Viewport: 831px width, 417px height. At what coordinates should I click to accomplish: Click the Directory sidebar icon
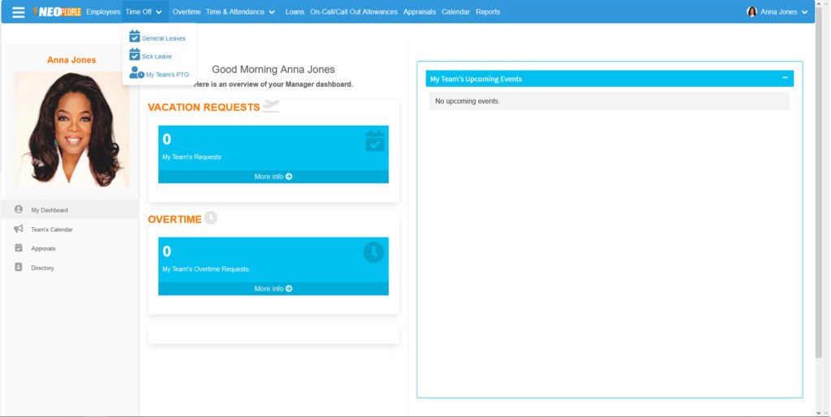tap(19, 268)
